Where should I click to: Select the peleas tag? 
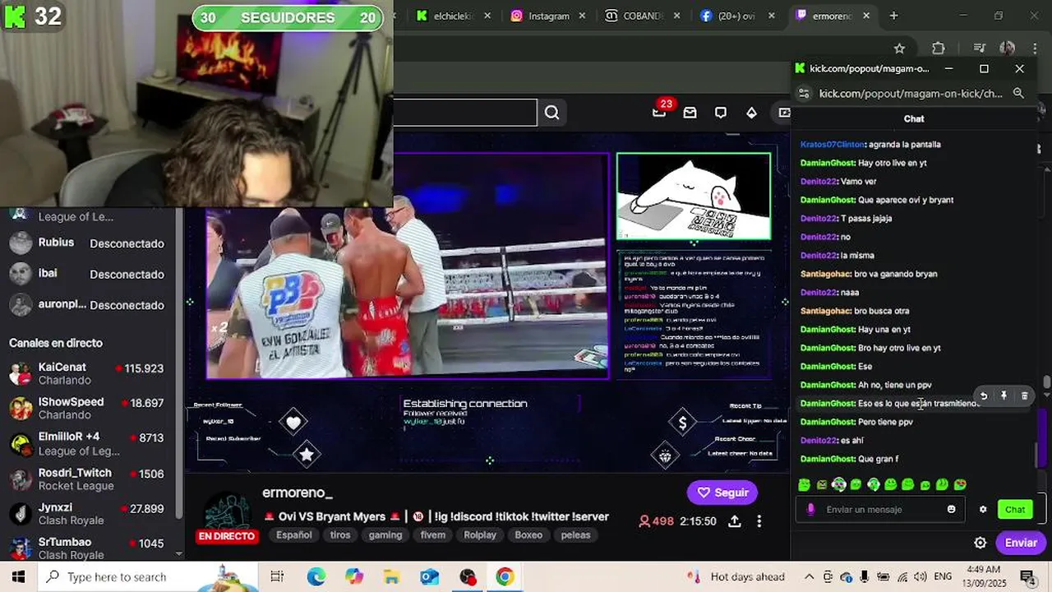[x=575, y=534]
